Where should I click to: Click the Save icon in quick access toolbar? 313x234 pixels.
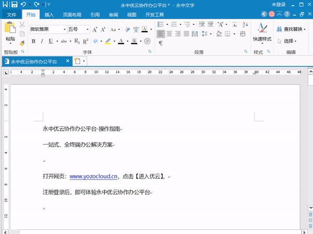point(14,4)
